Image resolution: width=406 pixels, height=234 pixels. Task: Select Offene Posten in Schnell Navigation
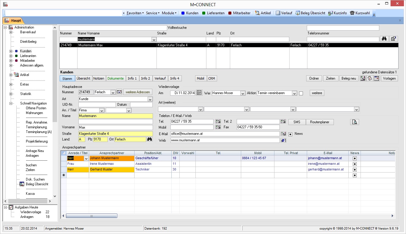click(36, 108)
